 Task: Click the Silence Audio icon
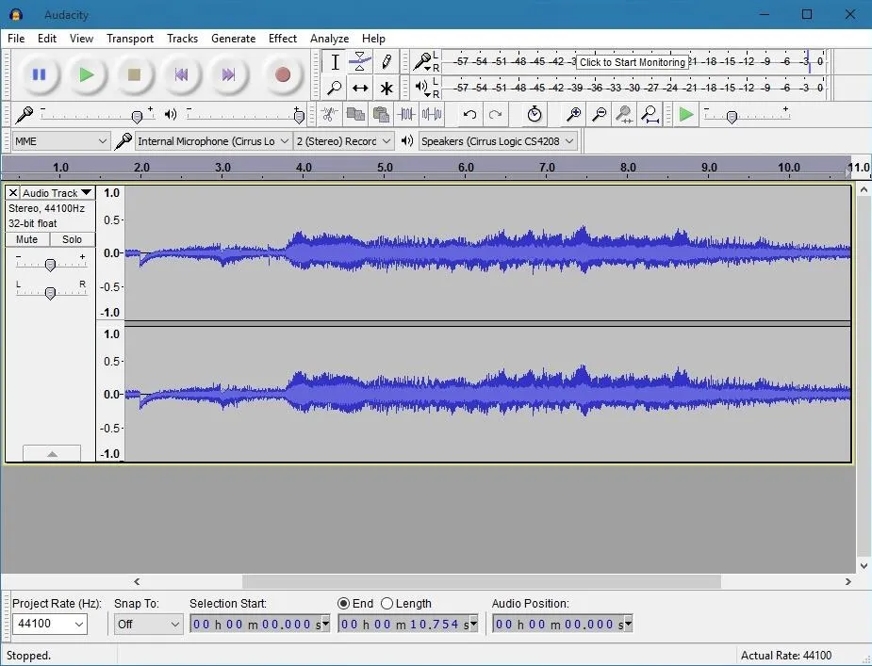point(432,114)
